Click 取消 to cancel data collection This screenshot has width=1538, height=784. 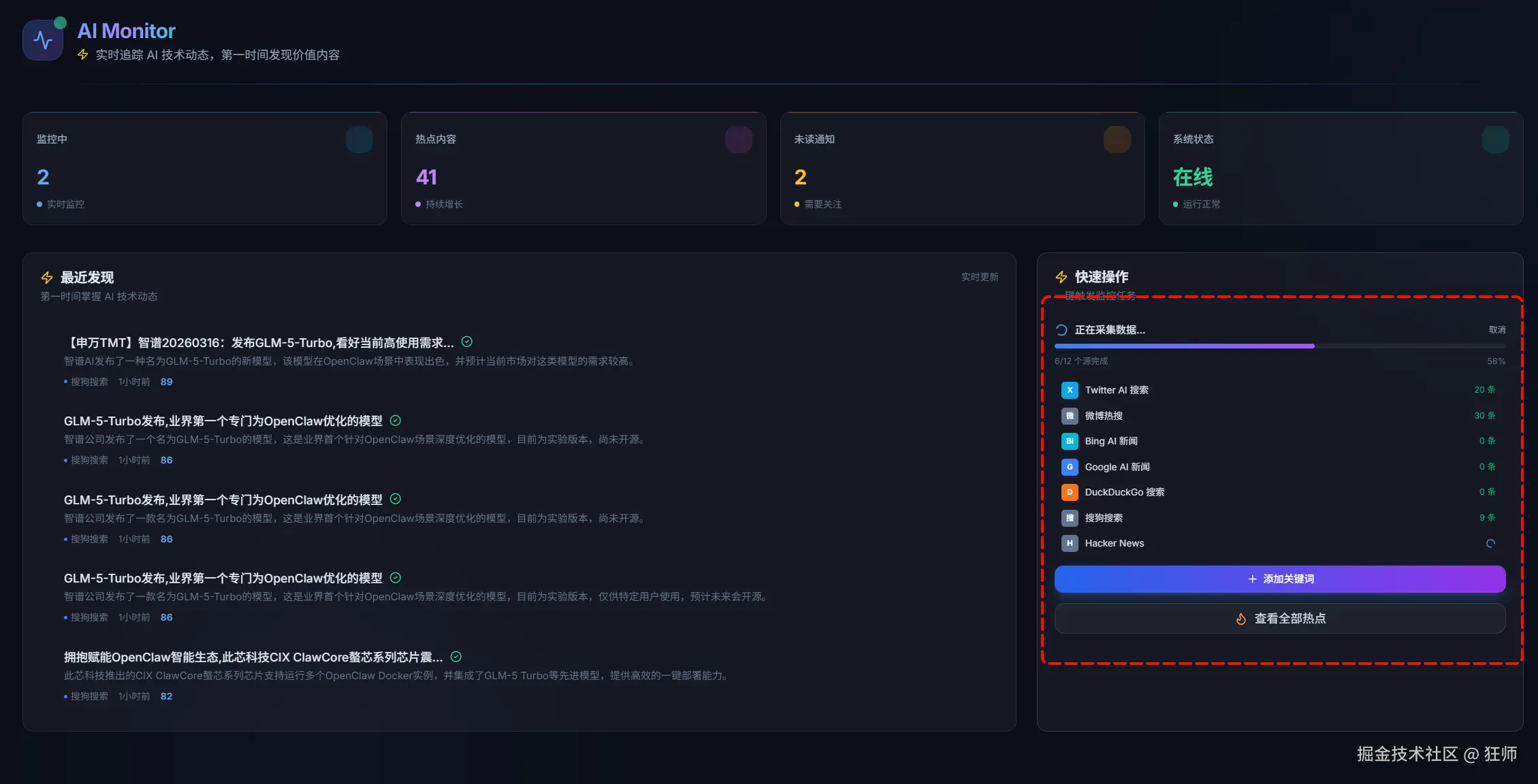pyautogui.click(x=1496, y=330)
